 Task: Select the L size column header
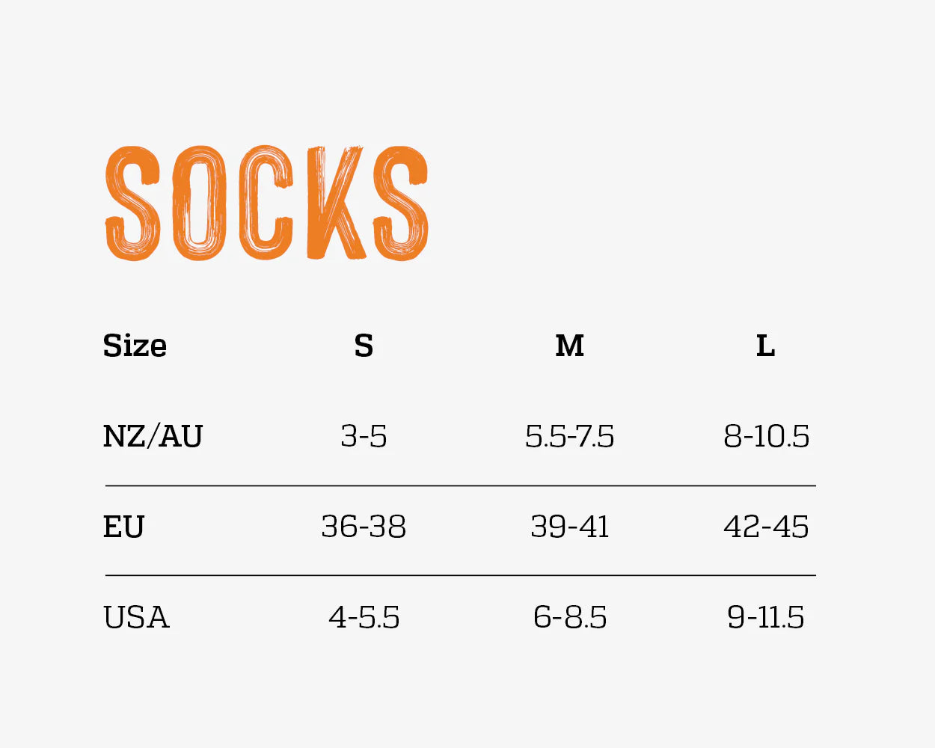pos(765,346)
